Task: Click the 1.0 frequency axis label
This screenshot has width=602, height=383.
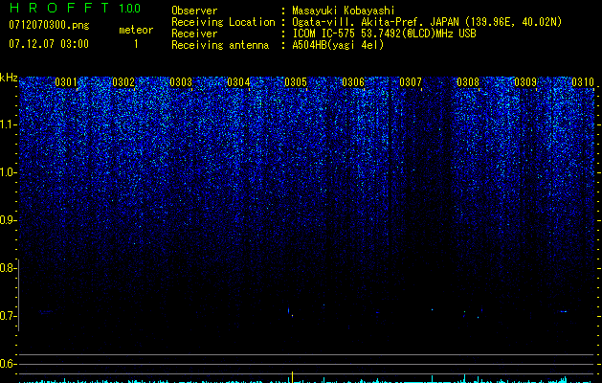Action: tap(8, 172)
